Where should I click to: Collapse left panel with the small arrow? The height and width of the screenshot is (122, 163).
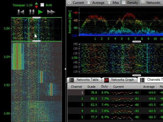pos(65,69)
